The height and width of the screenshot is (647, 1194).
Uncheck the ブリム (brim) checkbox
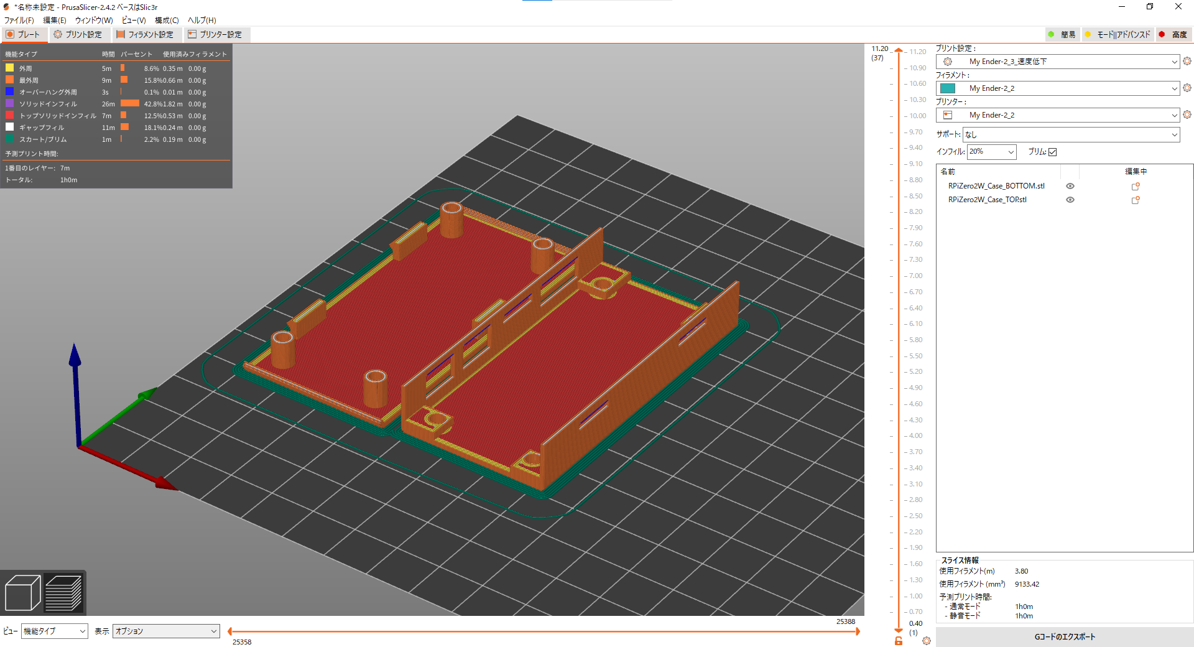pyautogui.click(x=1053, y=152)
